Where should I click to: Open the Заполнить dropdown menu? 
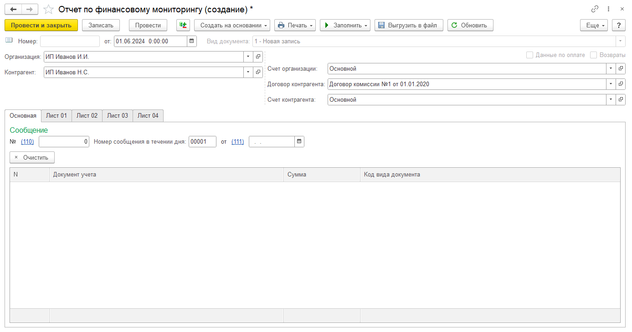[345, 25]
